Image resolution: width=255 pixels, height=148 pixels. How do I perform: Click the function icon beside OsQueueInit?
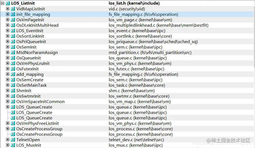pyautogui.click(x=13, y=58)
